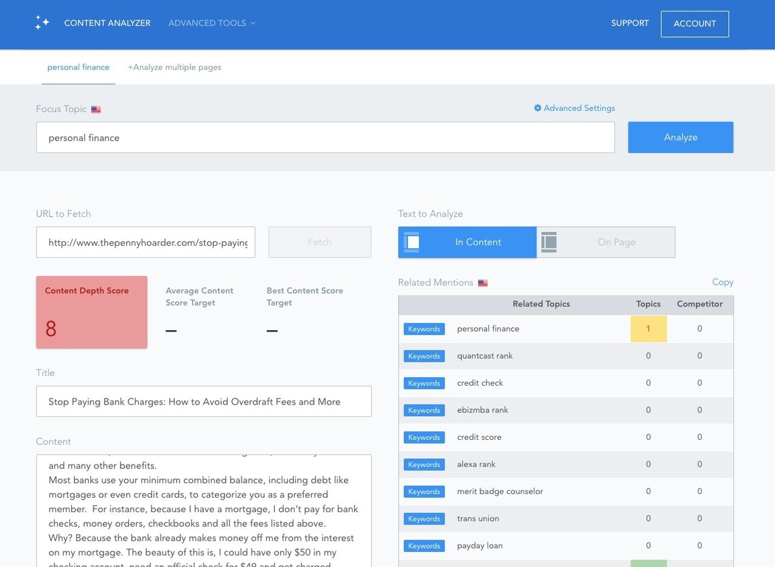The width and height of the screenshot is (775, 567).
Task: Click the Keywords tag for credit check
Action: point(424,383)
